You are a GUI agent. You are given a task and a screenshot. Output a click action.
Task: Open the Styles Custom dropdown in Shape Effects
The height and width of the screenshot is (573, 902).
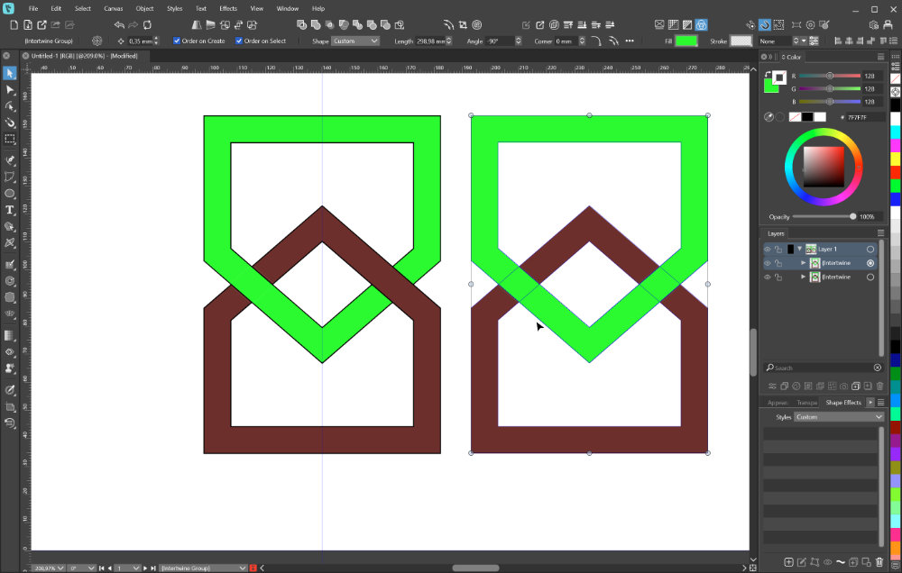839,417
